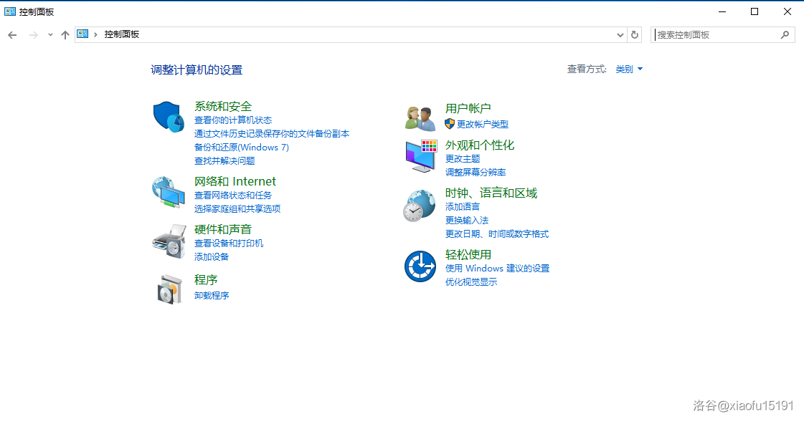The width and height of the screenshot is (804, 424).
Task: Open 备份和还原(Windows 7)
Action: pos(242,148)
